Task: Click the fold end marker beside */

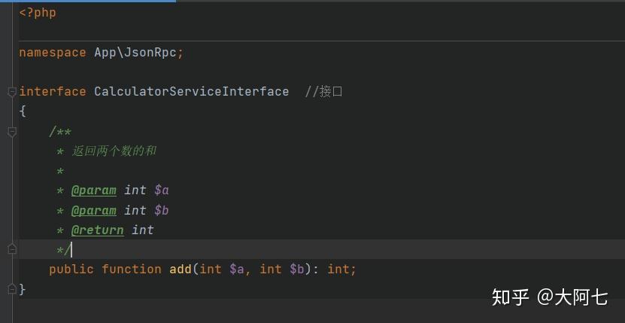Action: [12, 248]
